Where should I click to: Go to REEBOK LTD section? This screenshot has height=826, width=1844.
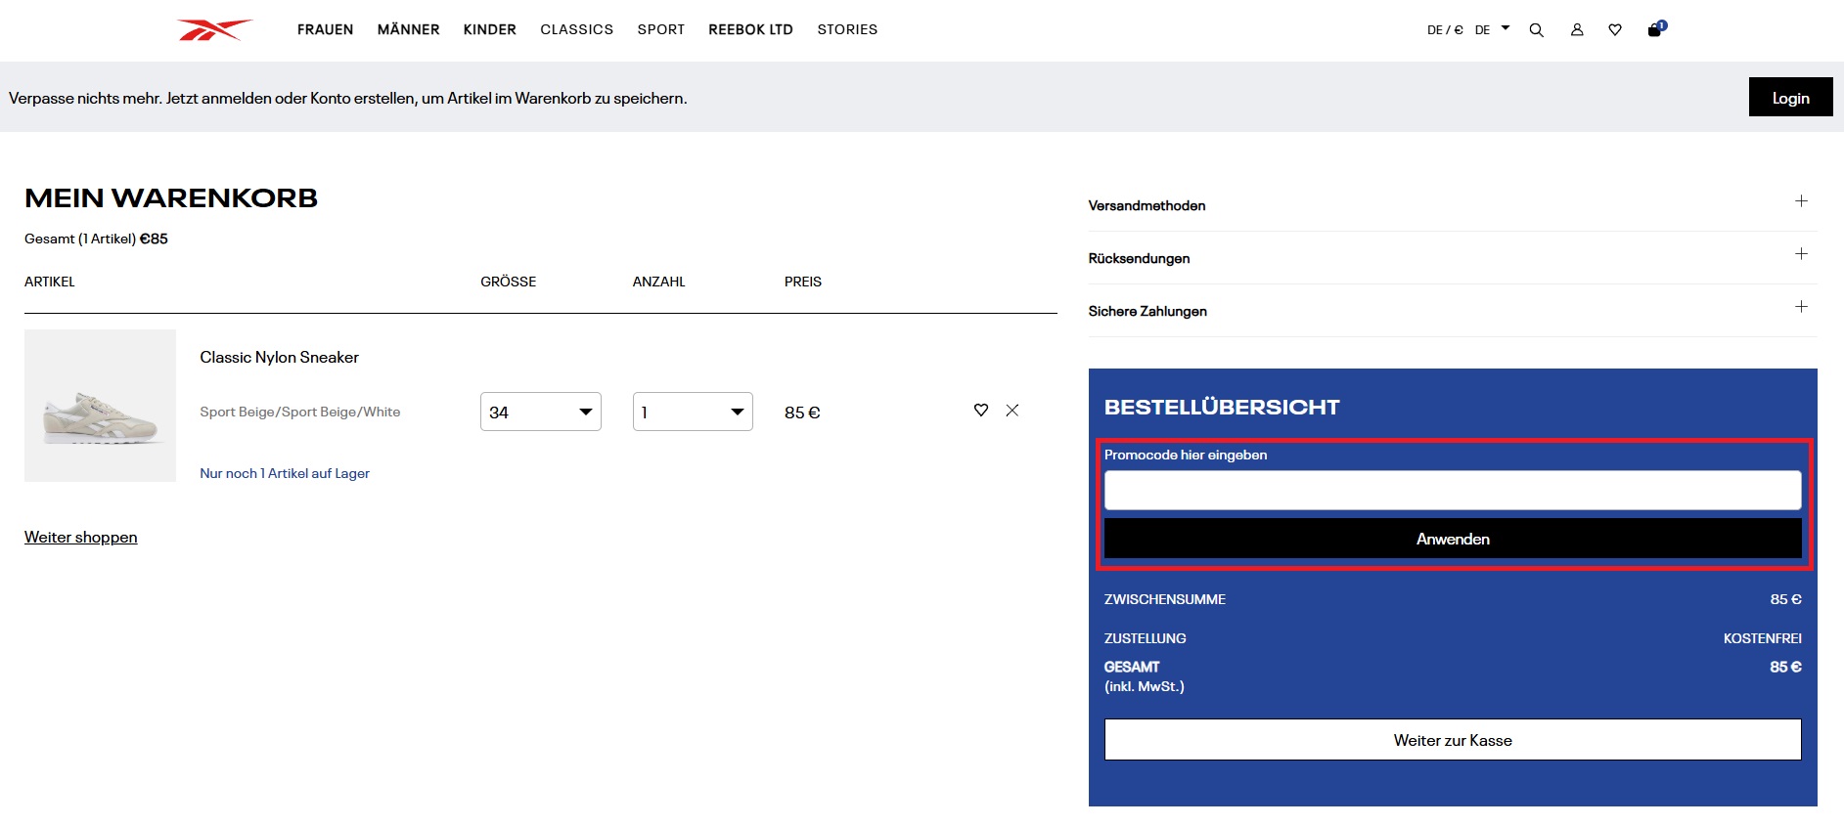750,29
